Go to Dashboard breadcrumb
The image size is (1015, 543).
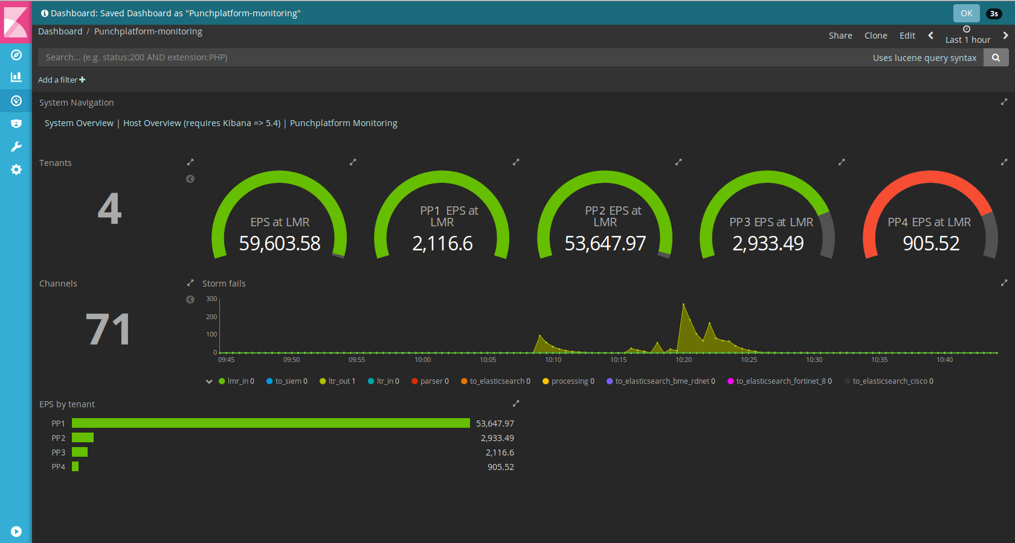click(x=60, y=31)
